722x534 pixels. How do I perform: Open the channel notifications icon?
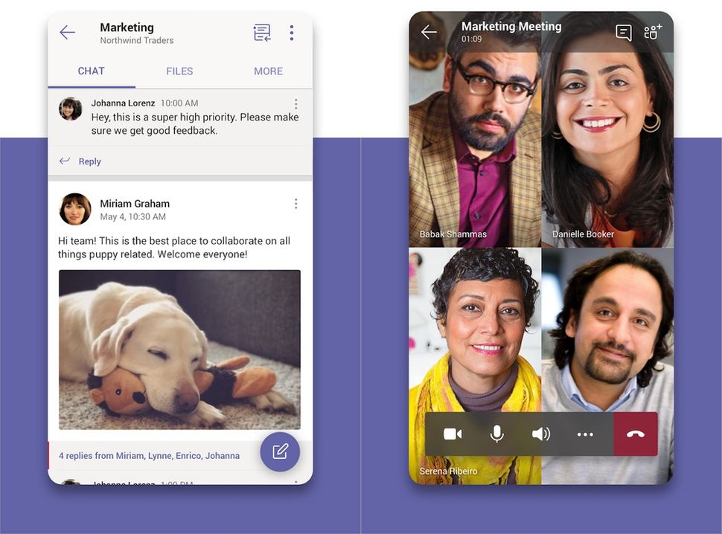point(261,32)
